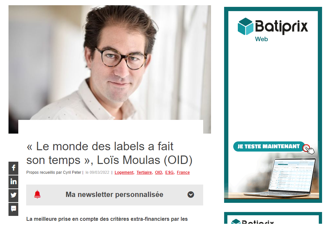326x227 pixels.
Task: Click the second Batiprix logo below
Action: [x=253, y=221]
